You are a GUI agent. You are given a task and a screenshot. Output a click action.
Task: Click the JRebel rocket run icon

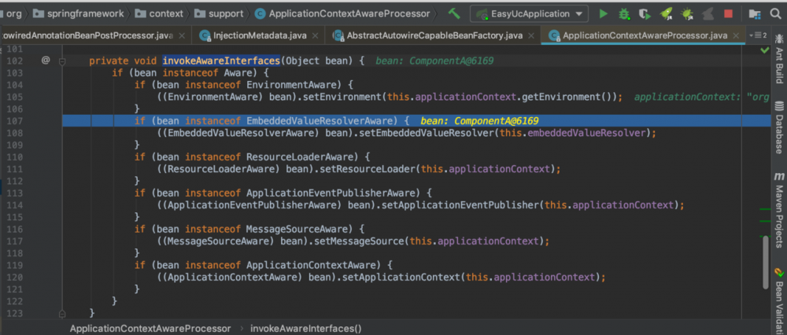[666, 13]
